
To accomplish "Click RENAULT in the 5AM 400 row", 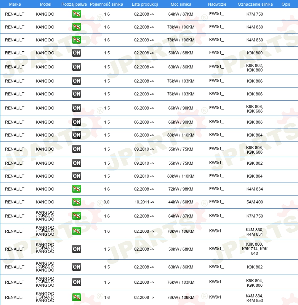I will (x=14, y=202).
